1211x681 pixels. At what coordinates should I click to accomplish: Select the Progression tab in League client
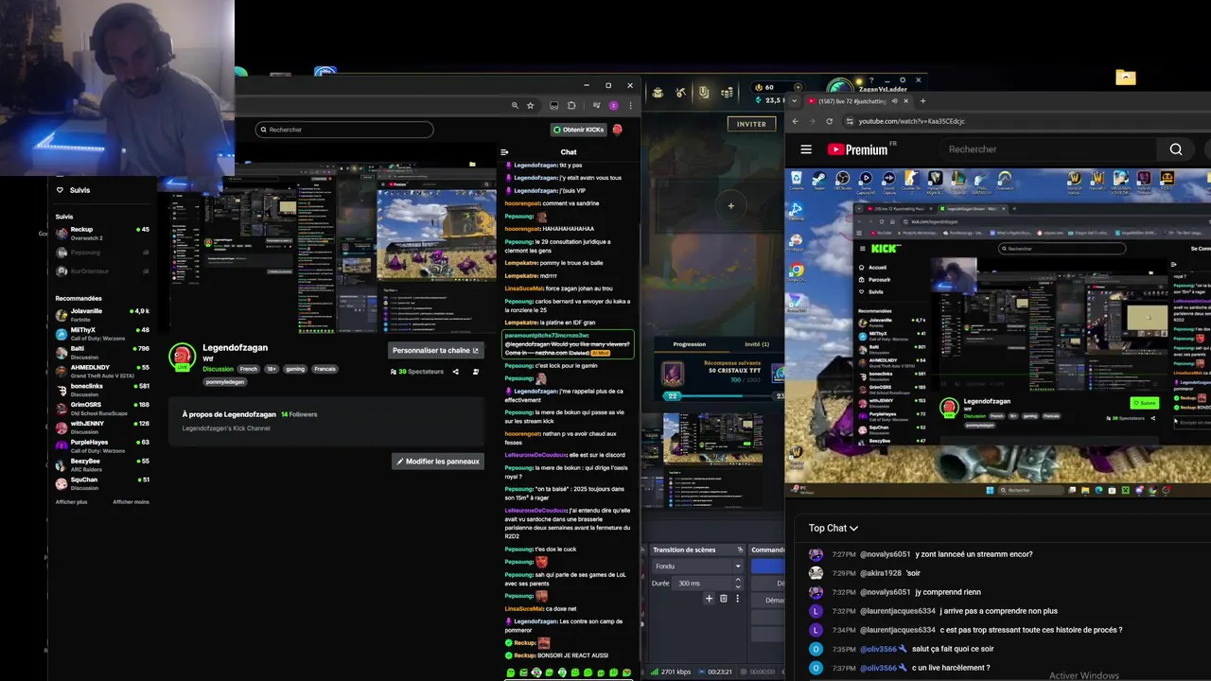[x=690, y=344]
